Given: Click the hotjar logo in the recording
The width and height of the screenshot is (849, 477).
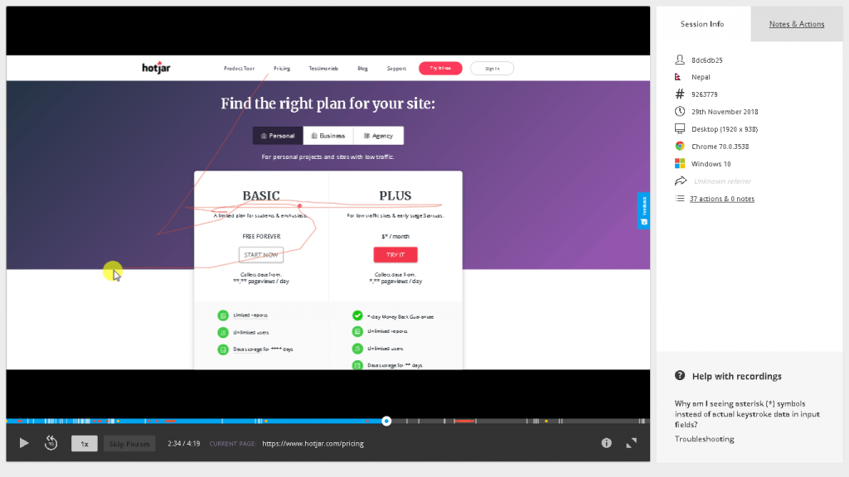Looking at the screenshot, I should pos(156,68).
